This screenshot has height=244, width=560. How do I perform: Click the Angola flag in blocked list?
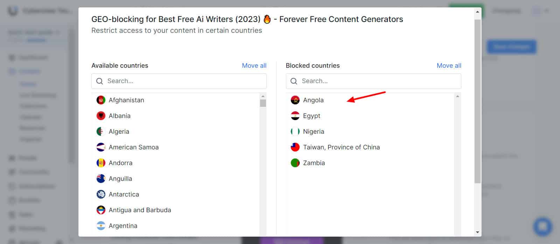coord(295,100)
